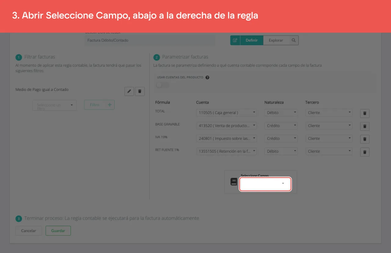The width and height of the screenshot is (391, 253).
Task: Click the magnifier icon next to Explorar
Action: (294, 40)
